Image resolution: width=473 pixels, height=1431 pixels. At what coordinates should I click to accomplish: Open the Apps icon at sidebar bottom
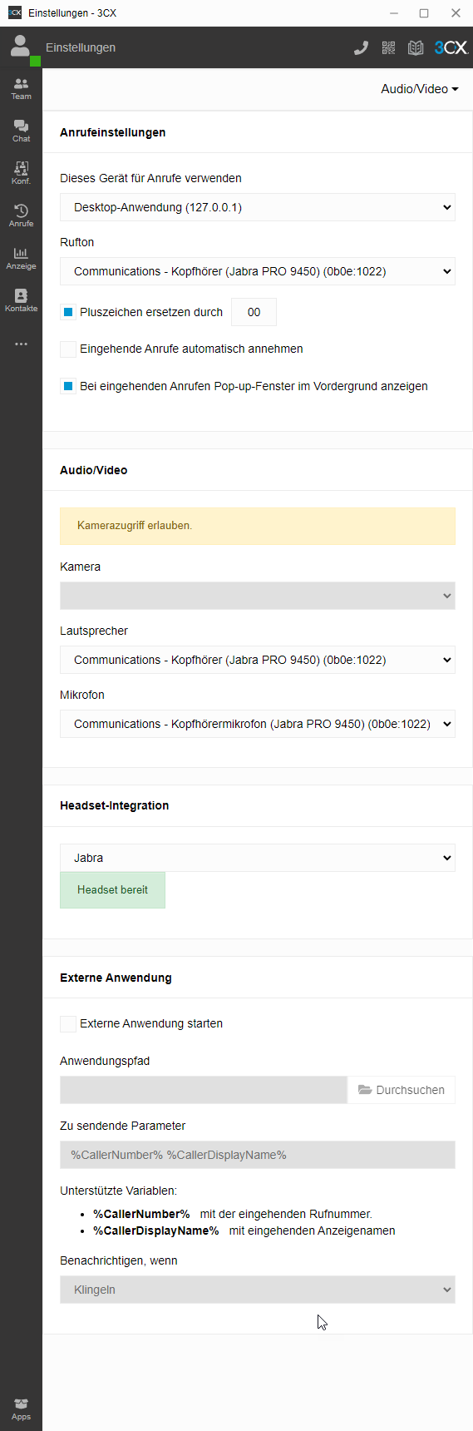point(21,1409)
